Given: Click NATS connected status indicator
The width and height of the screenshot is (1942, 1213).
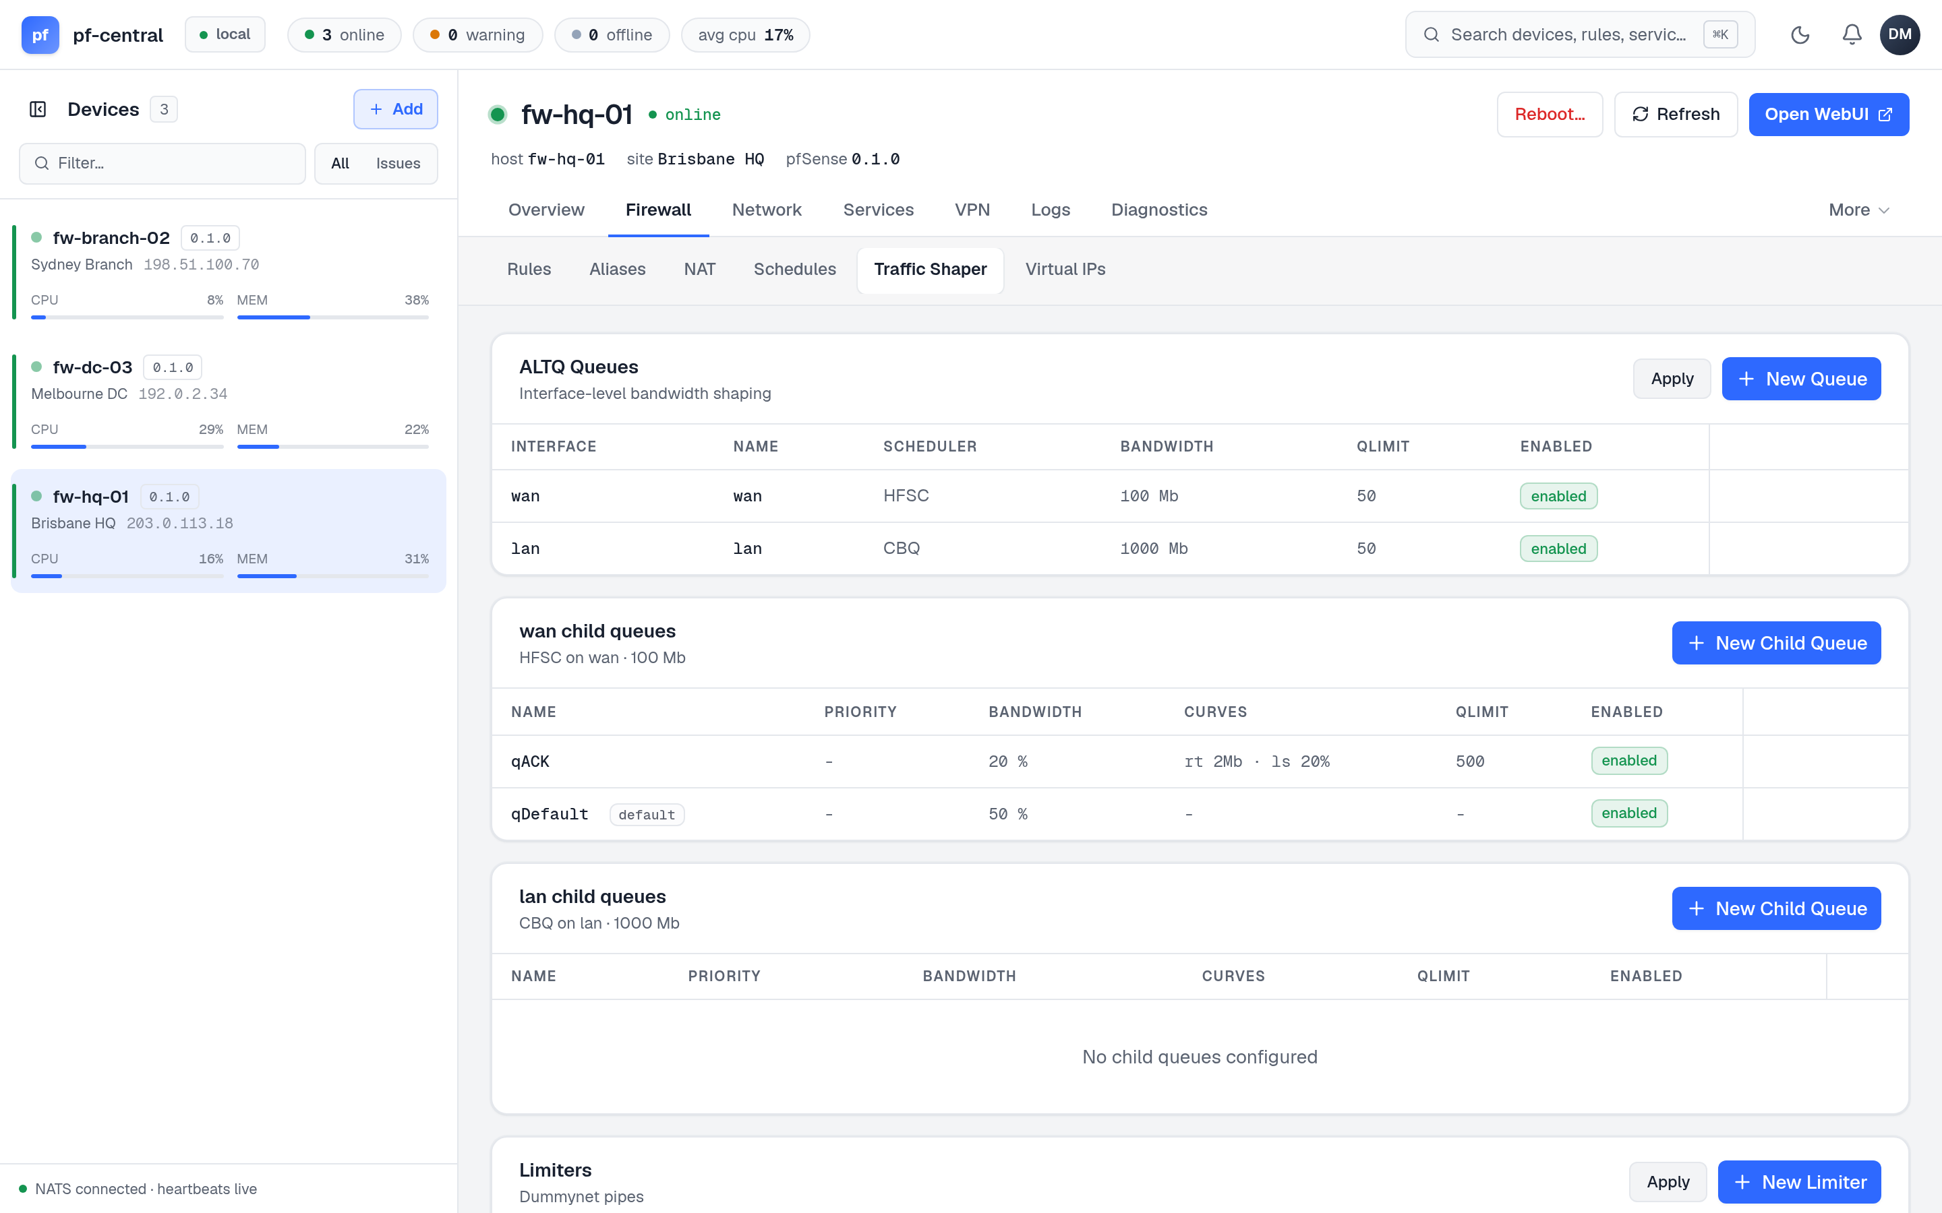Looking at the screenshot, I should click(x=138, y=1189).
